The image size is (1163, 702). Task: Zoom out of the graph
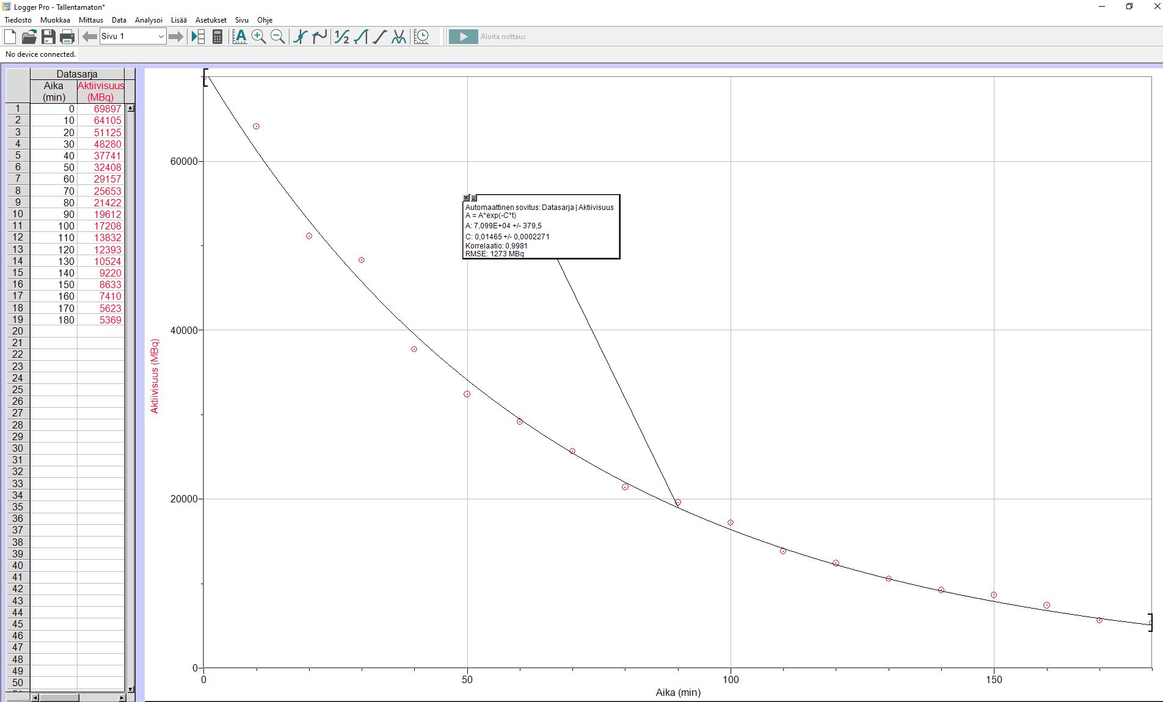coord(277,37)
